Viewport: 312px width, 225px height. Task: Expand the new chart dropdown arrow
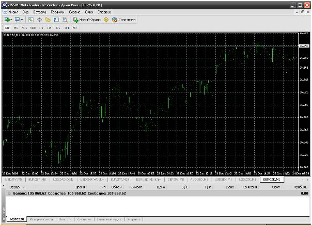click(11, 19)
